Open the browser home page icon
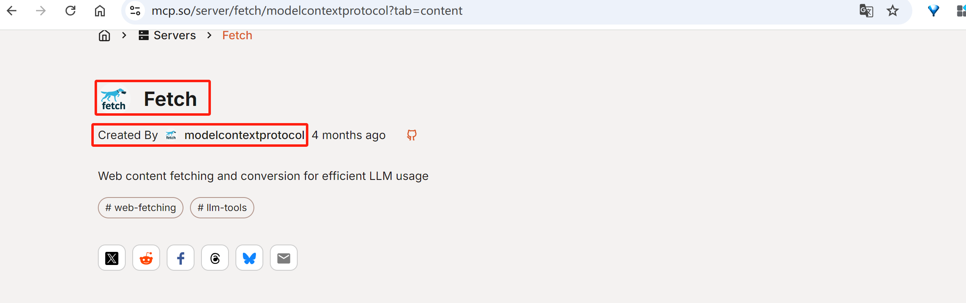This screenshot has width=966, height=303. click(x=100, y=11)
